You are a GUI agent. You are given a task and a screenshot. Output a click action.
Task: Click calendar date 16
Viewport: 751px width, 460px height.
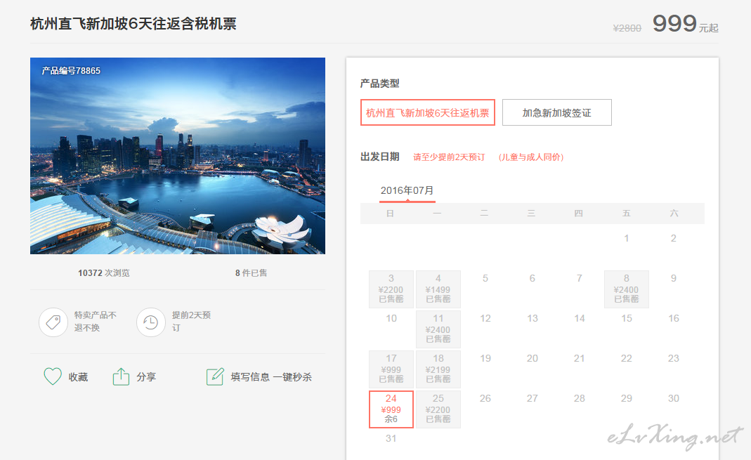674,318
